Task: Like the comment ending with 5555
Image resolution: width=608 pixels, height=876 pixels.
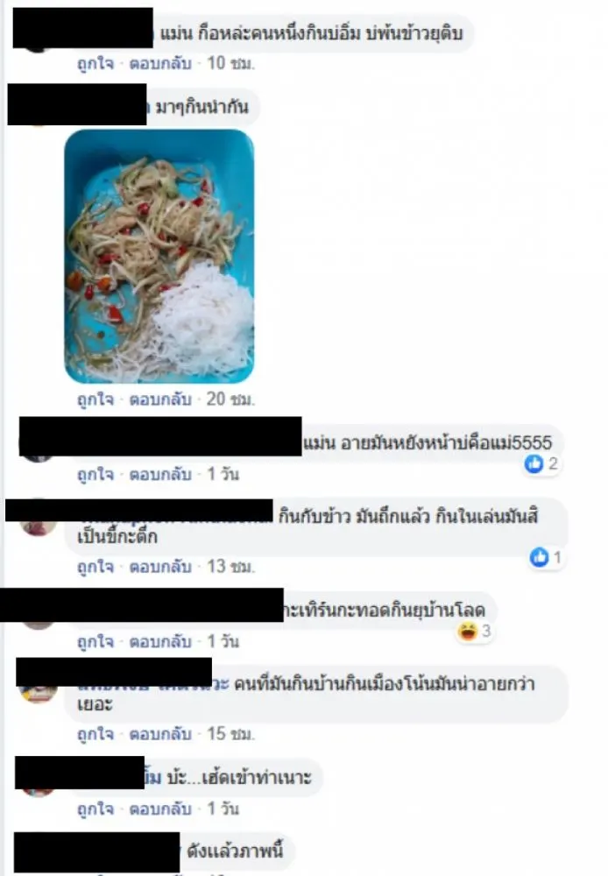Action: pyautogui.click(x=95, y=474)
